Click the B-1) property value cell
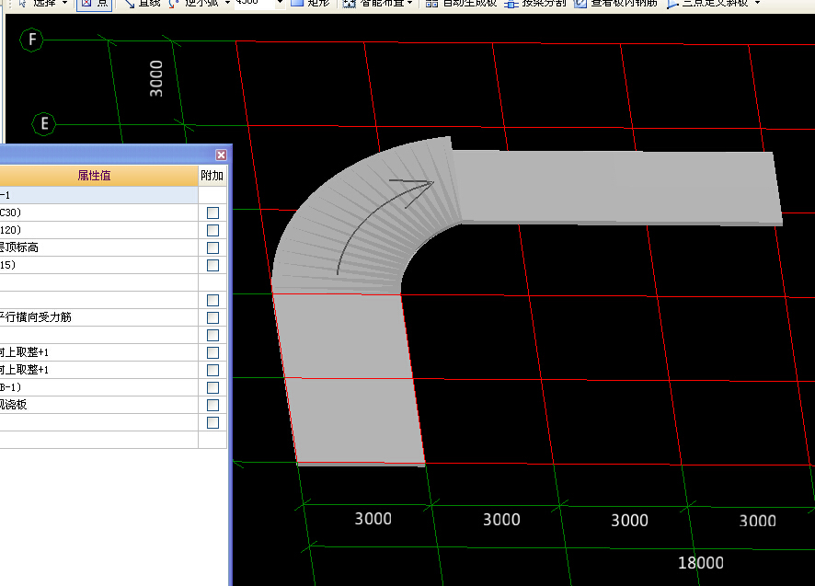 coord(98,387)
